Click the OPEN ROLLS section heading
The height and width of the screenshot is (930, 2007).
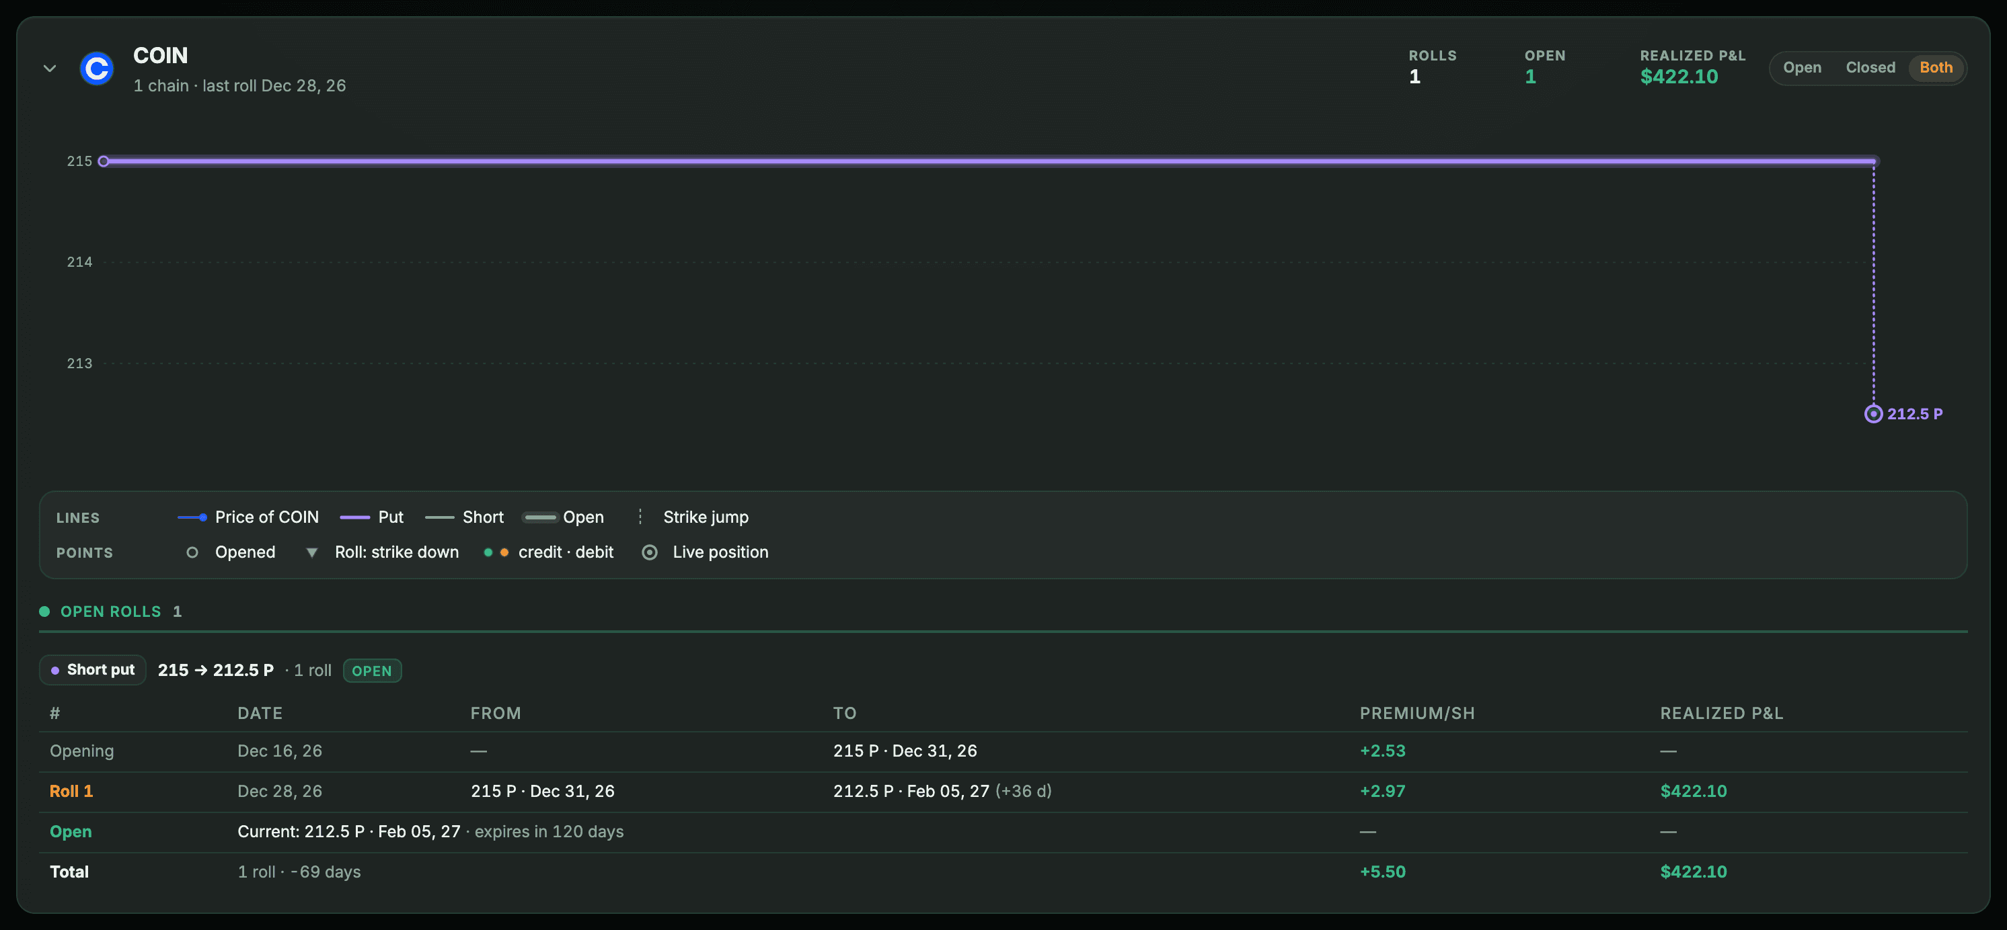[110, 611]
